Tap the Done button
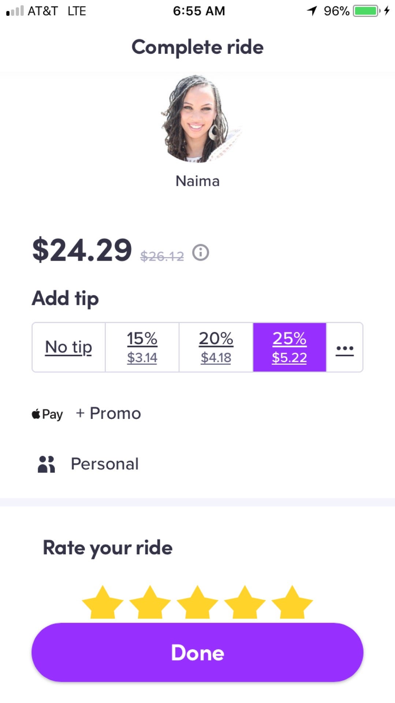 tap(197, 652)
